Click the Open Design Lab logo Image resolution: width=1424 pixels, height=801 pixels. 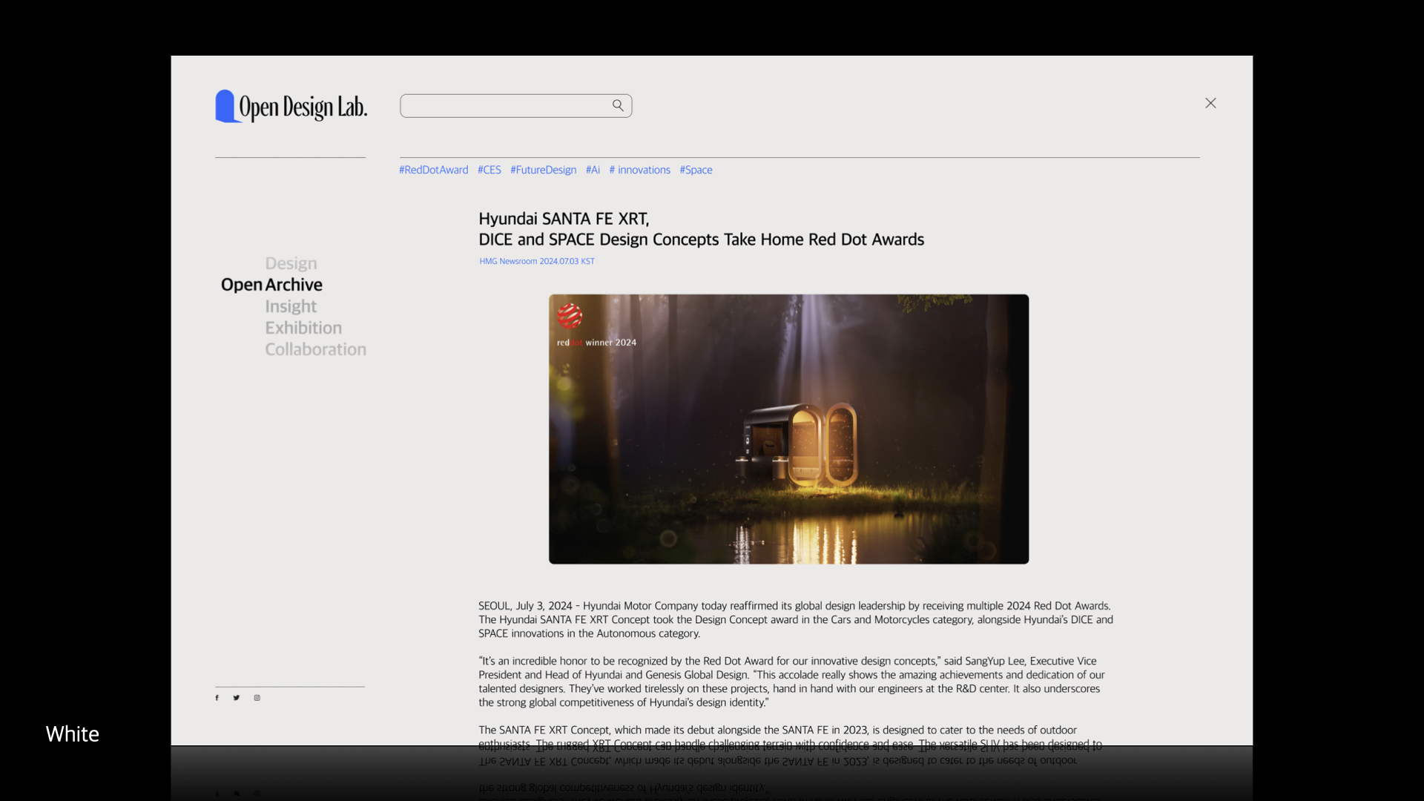(291, 106)
